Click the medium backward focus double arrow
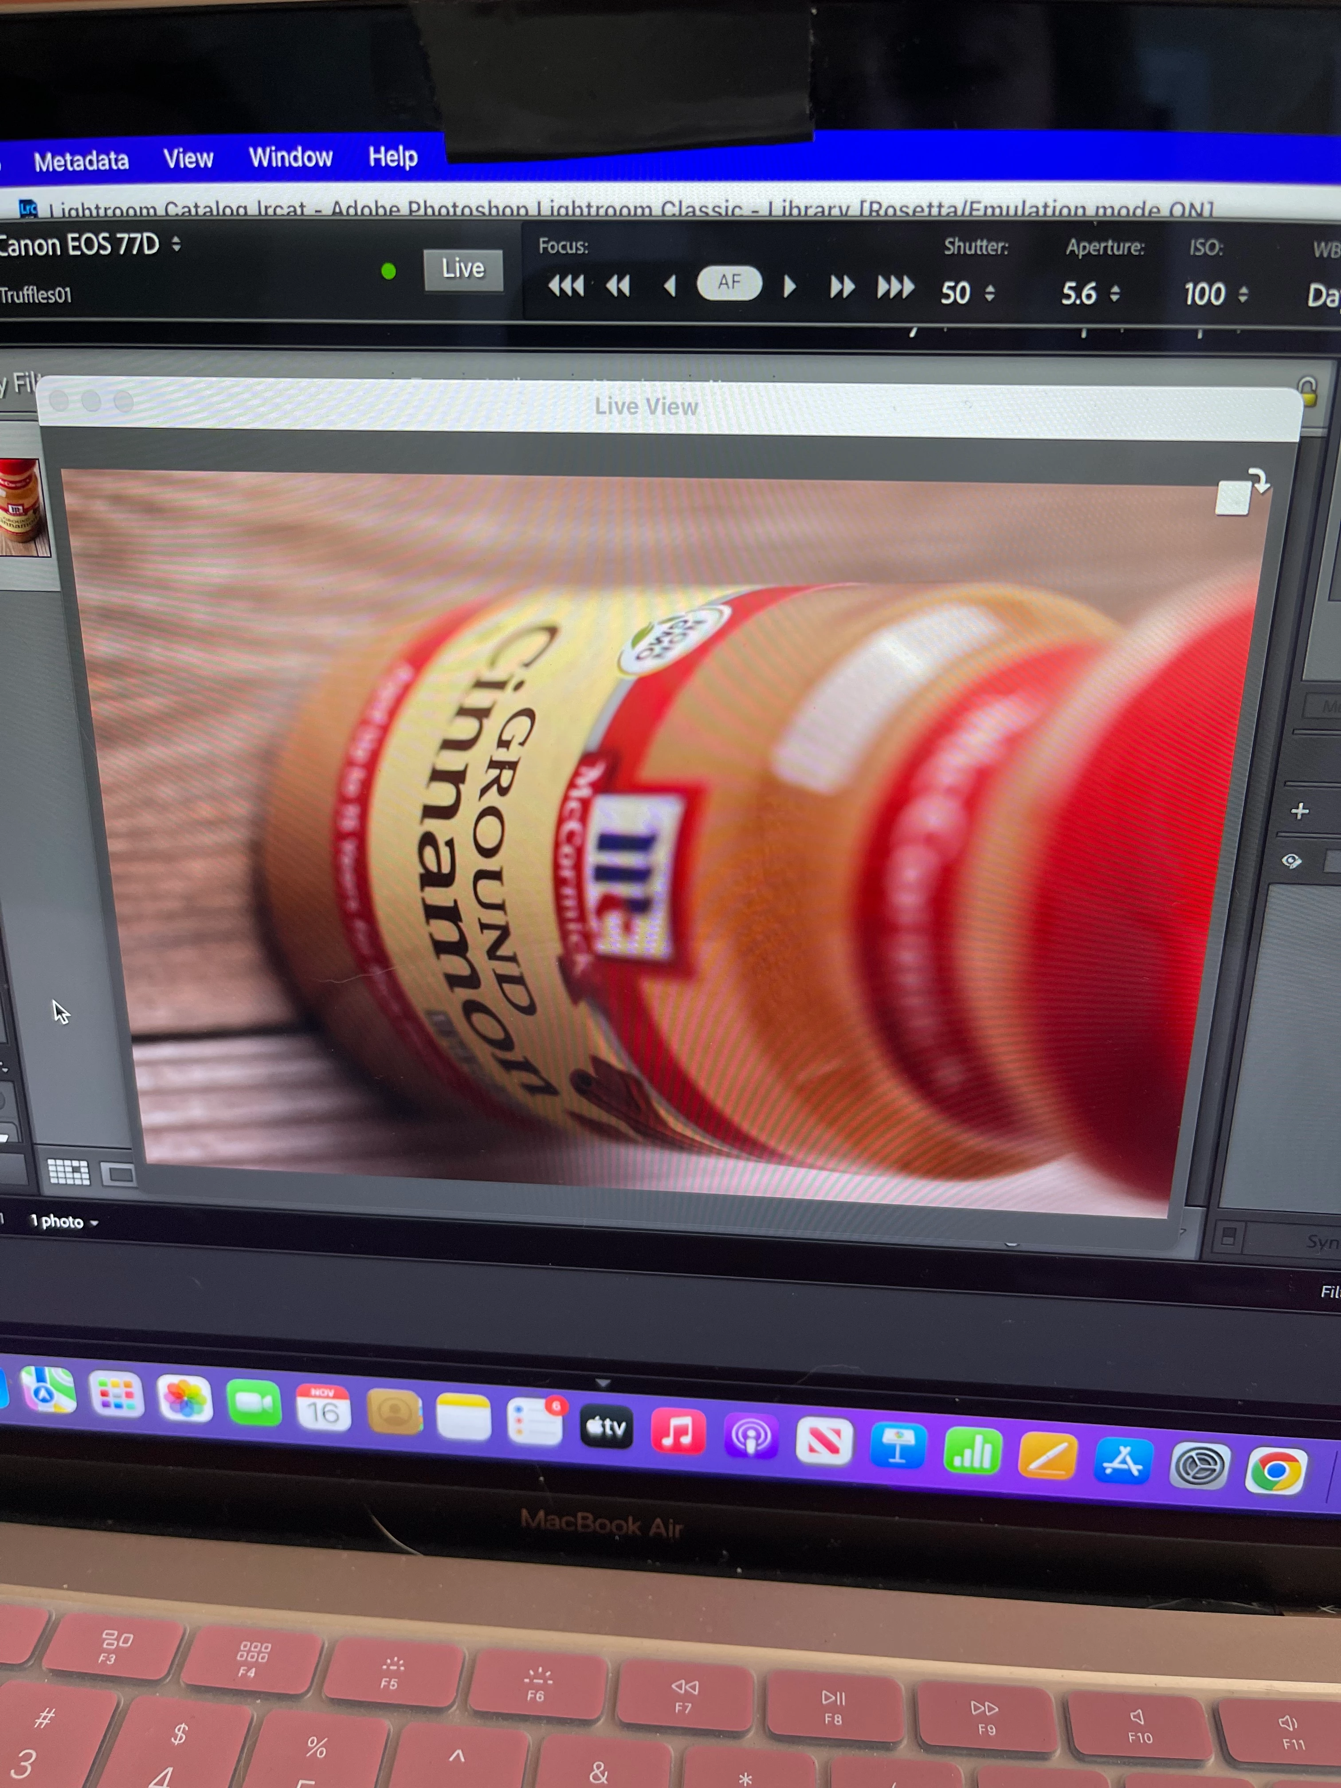 tap(618, 286)
